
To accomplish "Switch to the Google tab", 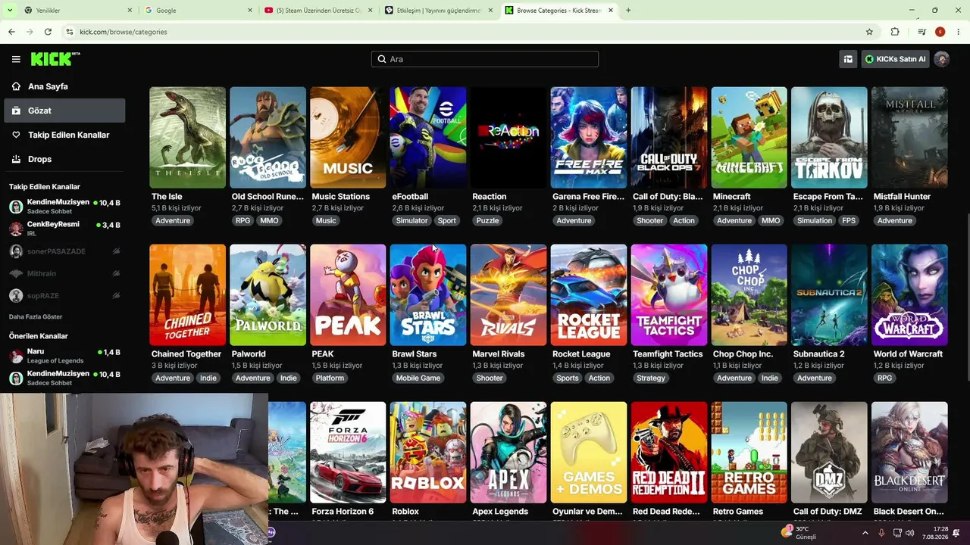I will point(199,11).
